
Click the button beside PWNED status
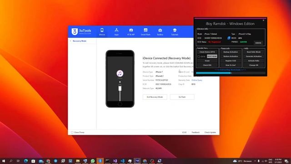point(258,43)
